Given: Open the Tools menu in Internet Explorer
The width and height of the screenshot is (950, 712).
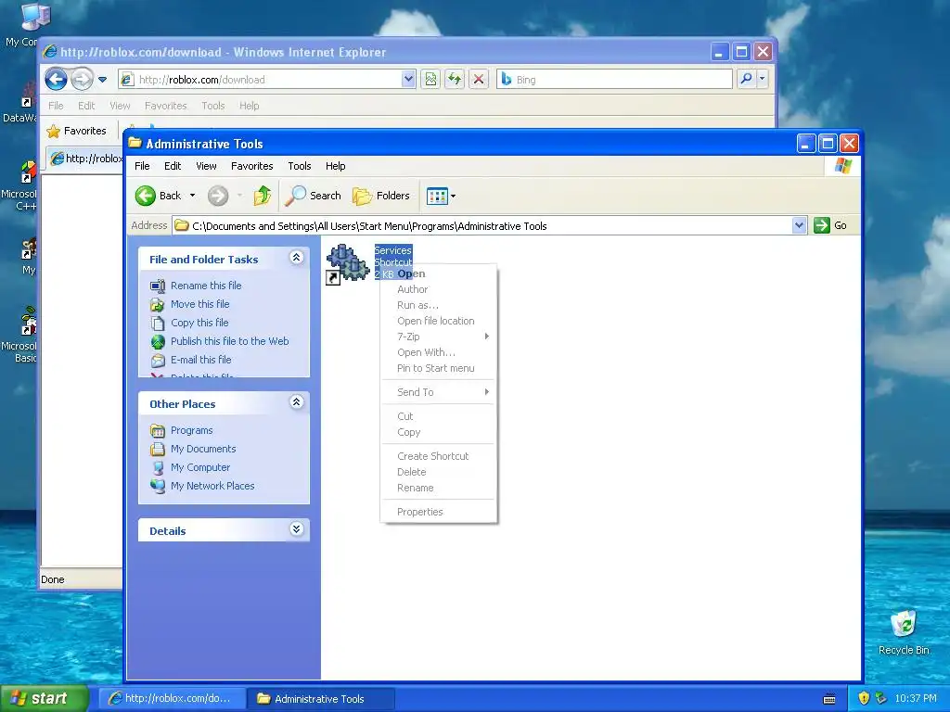Looking at the screenshot, I should [x=213, y=106].
